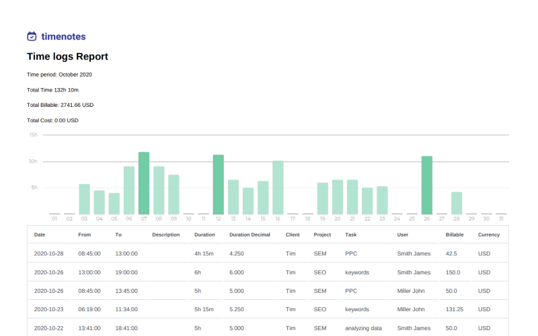Click the 5h y-axis label
This screenshot has height=336, width=538.
(x=34, y=187)
